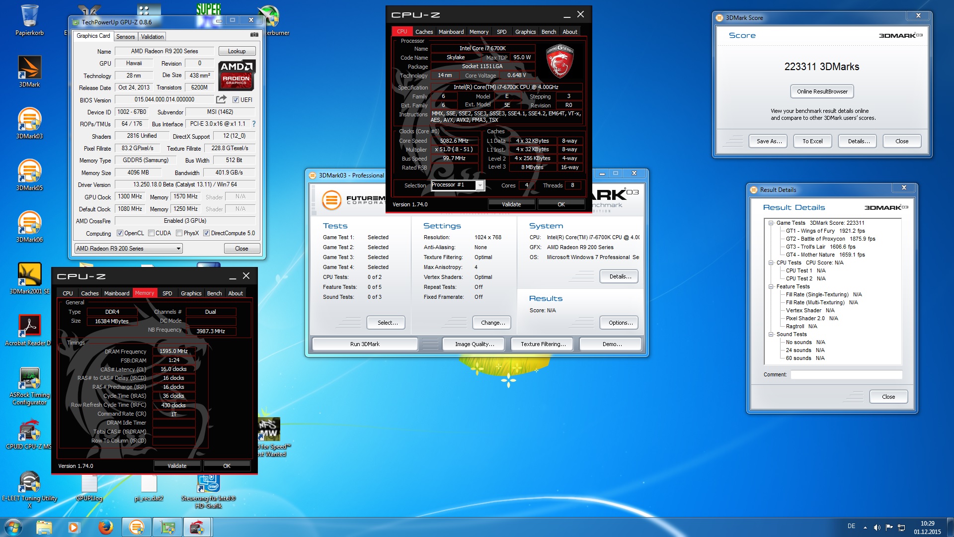954x537 pixels.
Task: Click the AMD Radeon Graphics logo in GPU-Z
Action: click(237, 75)
